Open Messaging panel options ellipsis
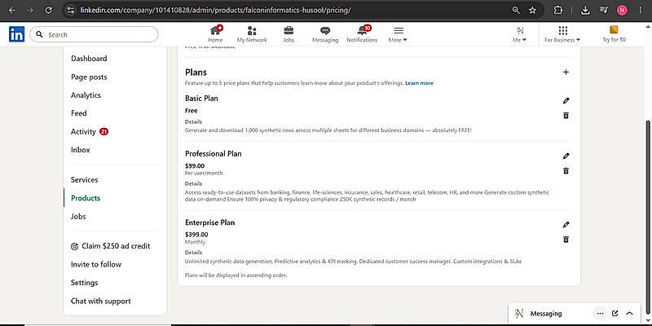652x326 pixels. 600,314
